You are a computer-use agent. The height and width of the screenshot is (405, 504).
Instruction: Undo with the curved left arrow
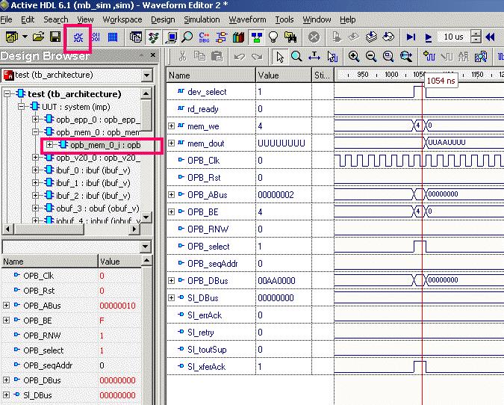pyautogui.click(x=239, y=57)
